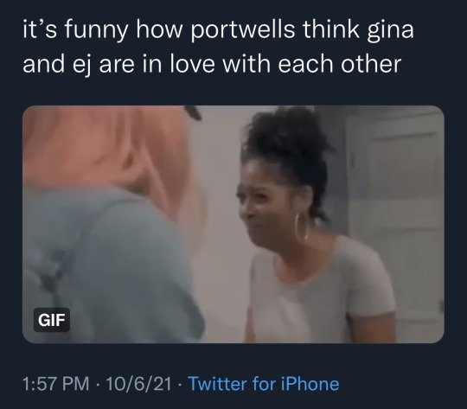Click the GIF badge on the media

52,320
